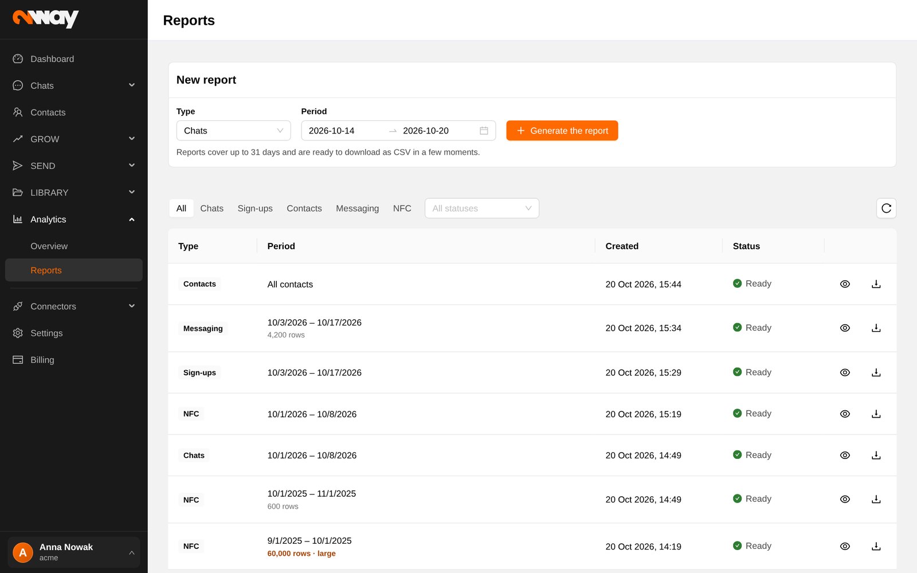The height and width of the screenshot is (573, 917).
Task: Expand the LIBRARY sidebar section
Action: 73,193
